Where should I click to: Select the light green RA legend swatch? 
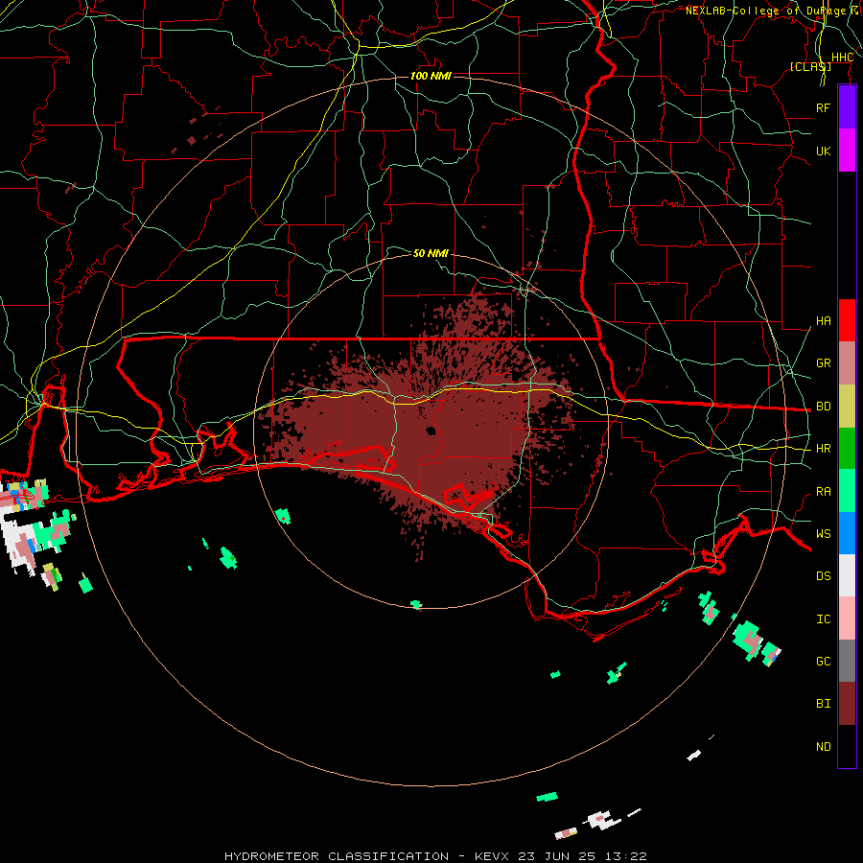click(x=847, y=491)
